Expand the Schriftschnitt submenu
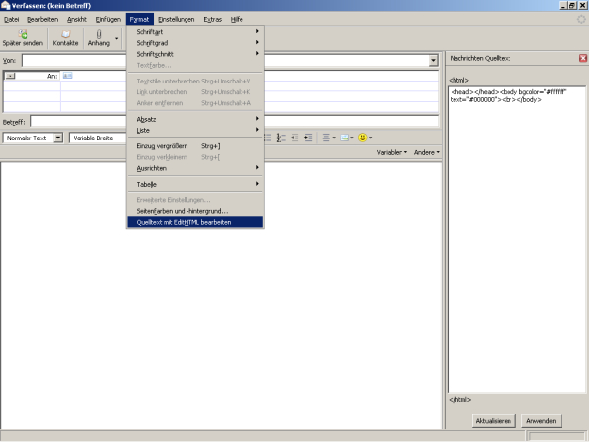 pyautogui.click(x=195, y=54)
